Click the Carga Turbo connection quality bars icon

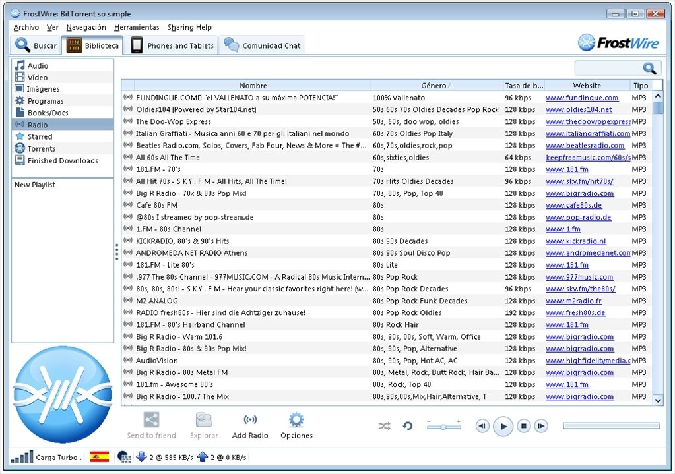coord(22,457)
